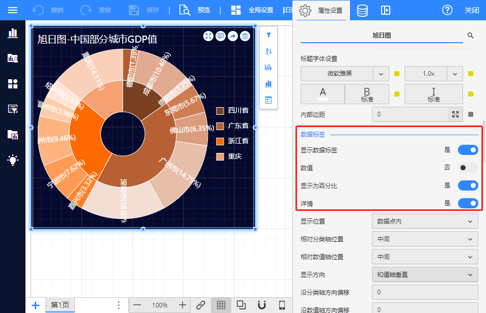The height and width of the screenshot is (313, 486).
Task: Click the mobile layout phone icon
Action: click(282, 305)
